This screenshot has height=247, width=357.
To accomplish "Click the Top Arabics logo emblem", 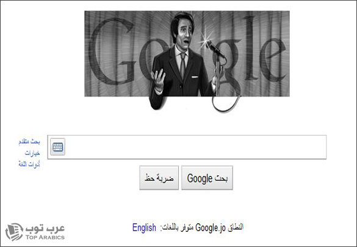I will point(14,232).
